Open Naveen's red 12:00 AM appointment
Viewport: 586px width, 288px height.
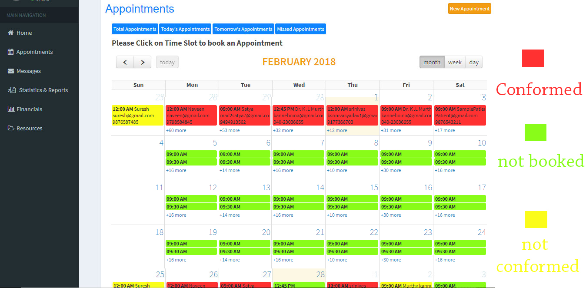point(191,116)
